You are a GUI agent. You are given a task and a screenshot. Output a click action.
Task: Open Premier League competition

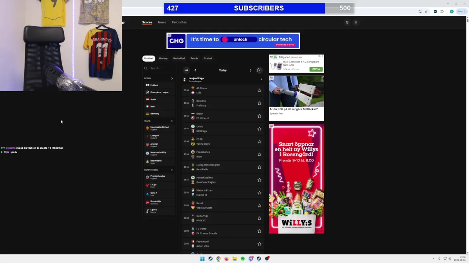(x=159, y=177)
